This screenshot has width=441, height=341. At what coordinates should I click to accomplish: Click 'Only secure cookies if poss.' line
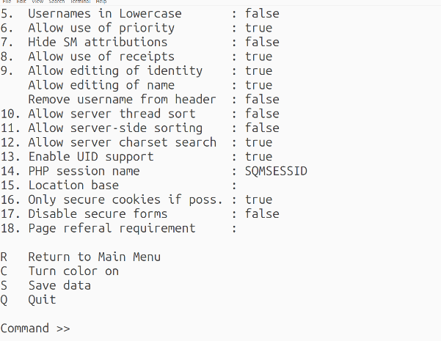click(136, 199)
